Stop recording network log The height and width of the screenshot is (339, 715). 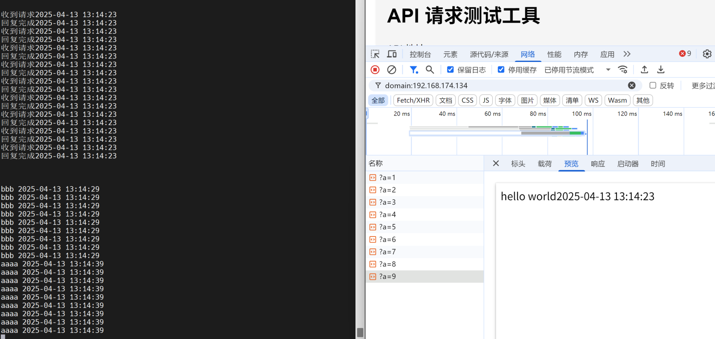pos(375,70)
